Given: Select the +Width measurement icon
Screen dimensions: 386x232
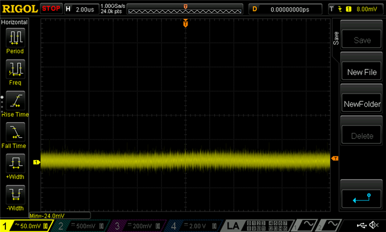Looking at the screenshot, I should point(15,164).
